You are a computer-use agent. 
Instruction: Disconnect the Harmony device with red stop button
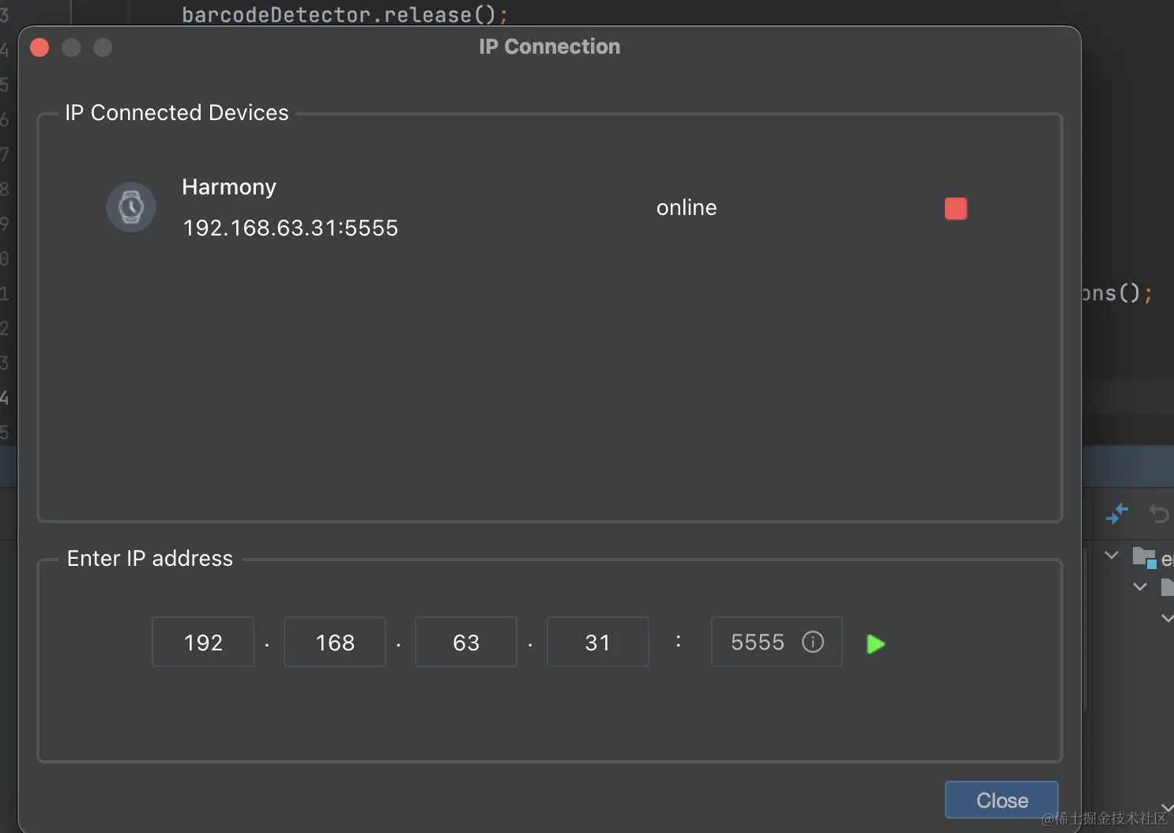pyautogui.click(x=955, y=209)
